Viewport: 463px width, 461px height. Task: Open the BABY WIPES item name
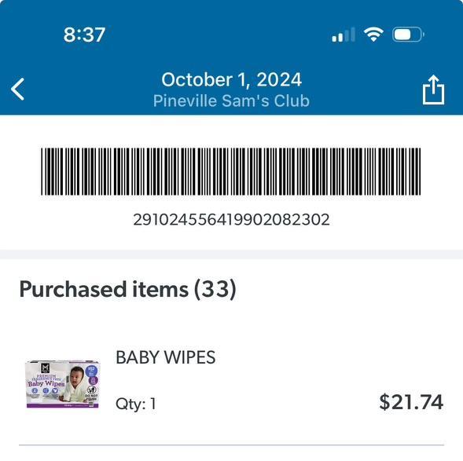[166, 357]
